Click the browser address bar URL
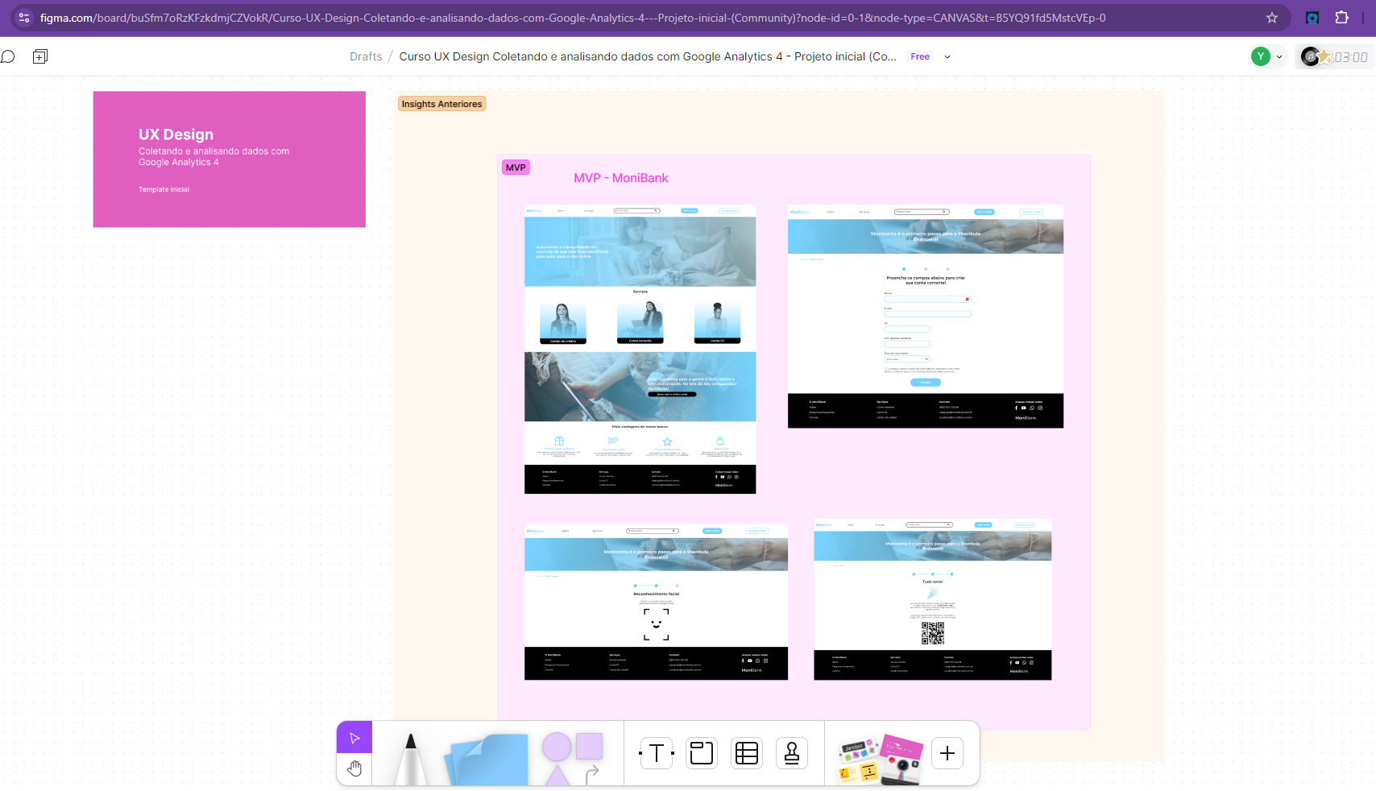The width and height of the screenshot is (1376, 791). [573, 18]
